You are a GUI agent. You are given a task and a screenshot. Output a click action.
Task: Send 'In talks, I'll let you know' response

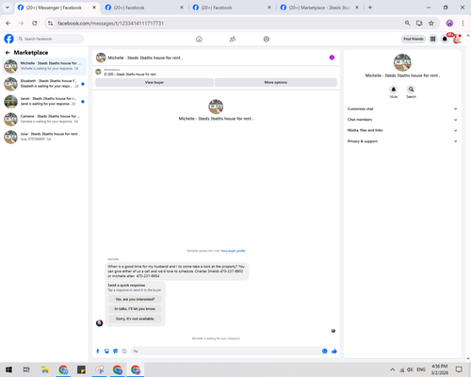pyautogui.click(x=135, y=309)
